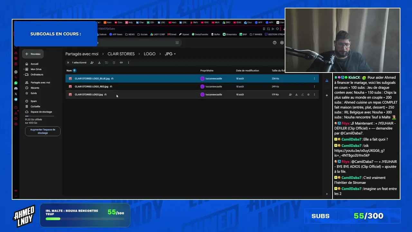The height and width of the screenshot is (232, 412).
Task: Open more options for CLAIR STORIES LOGO.jpg row
Action: pyautogui.click(x=314, y=94)
